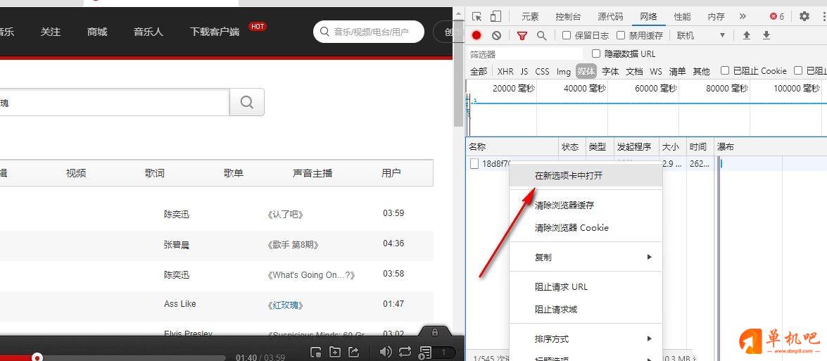Share the current song icon
This screenshot has height=361, width=827.
pos(354,352)
